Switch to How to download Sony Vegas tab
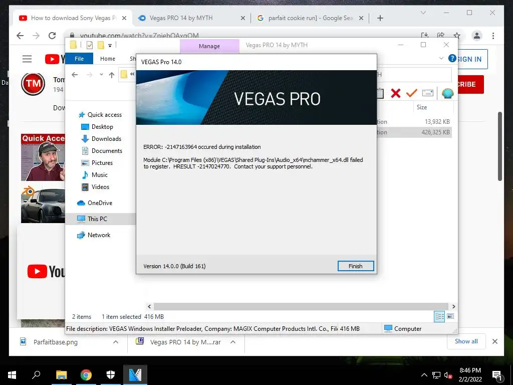The image size is (513, 385). [73, 18]
